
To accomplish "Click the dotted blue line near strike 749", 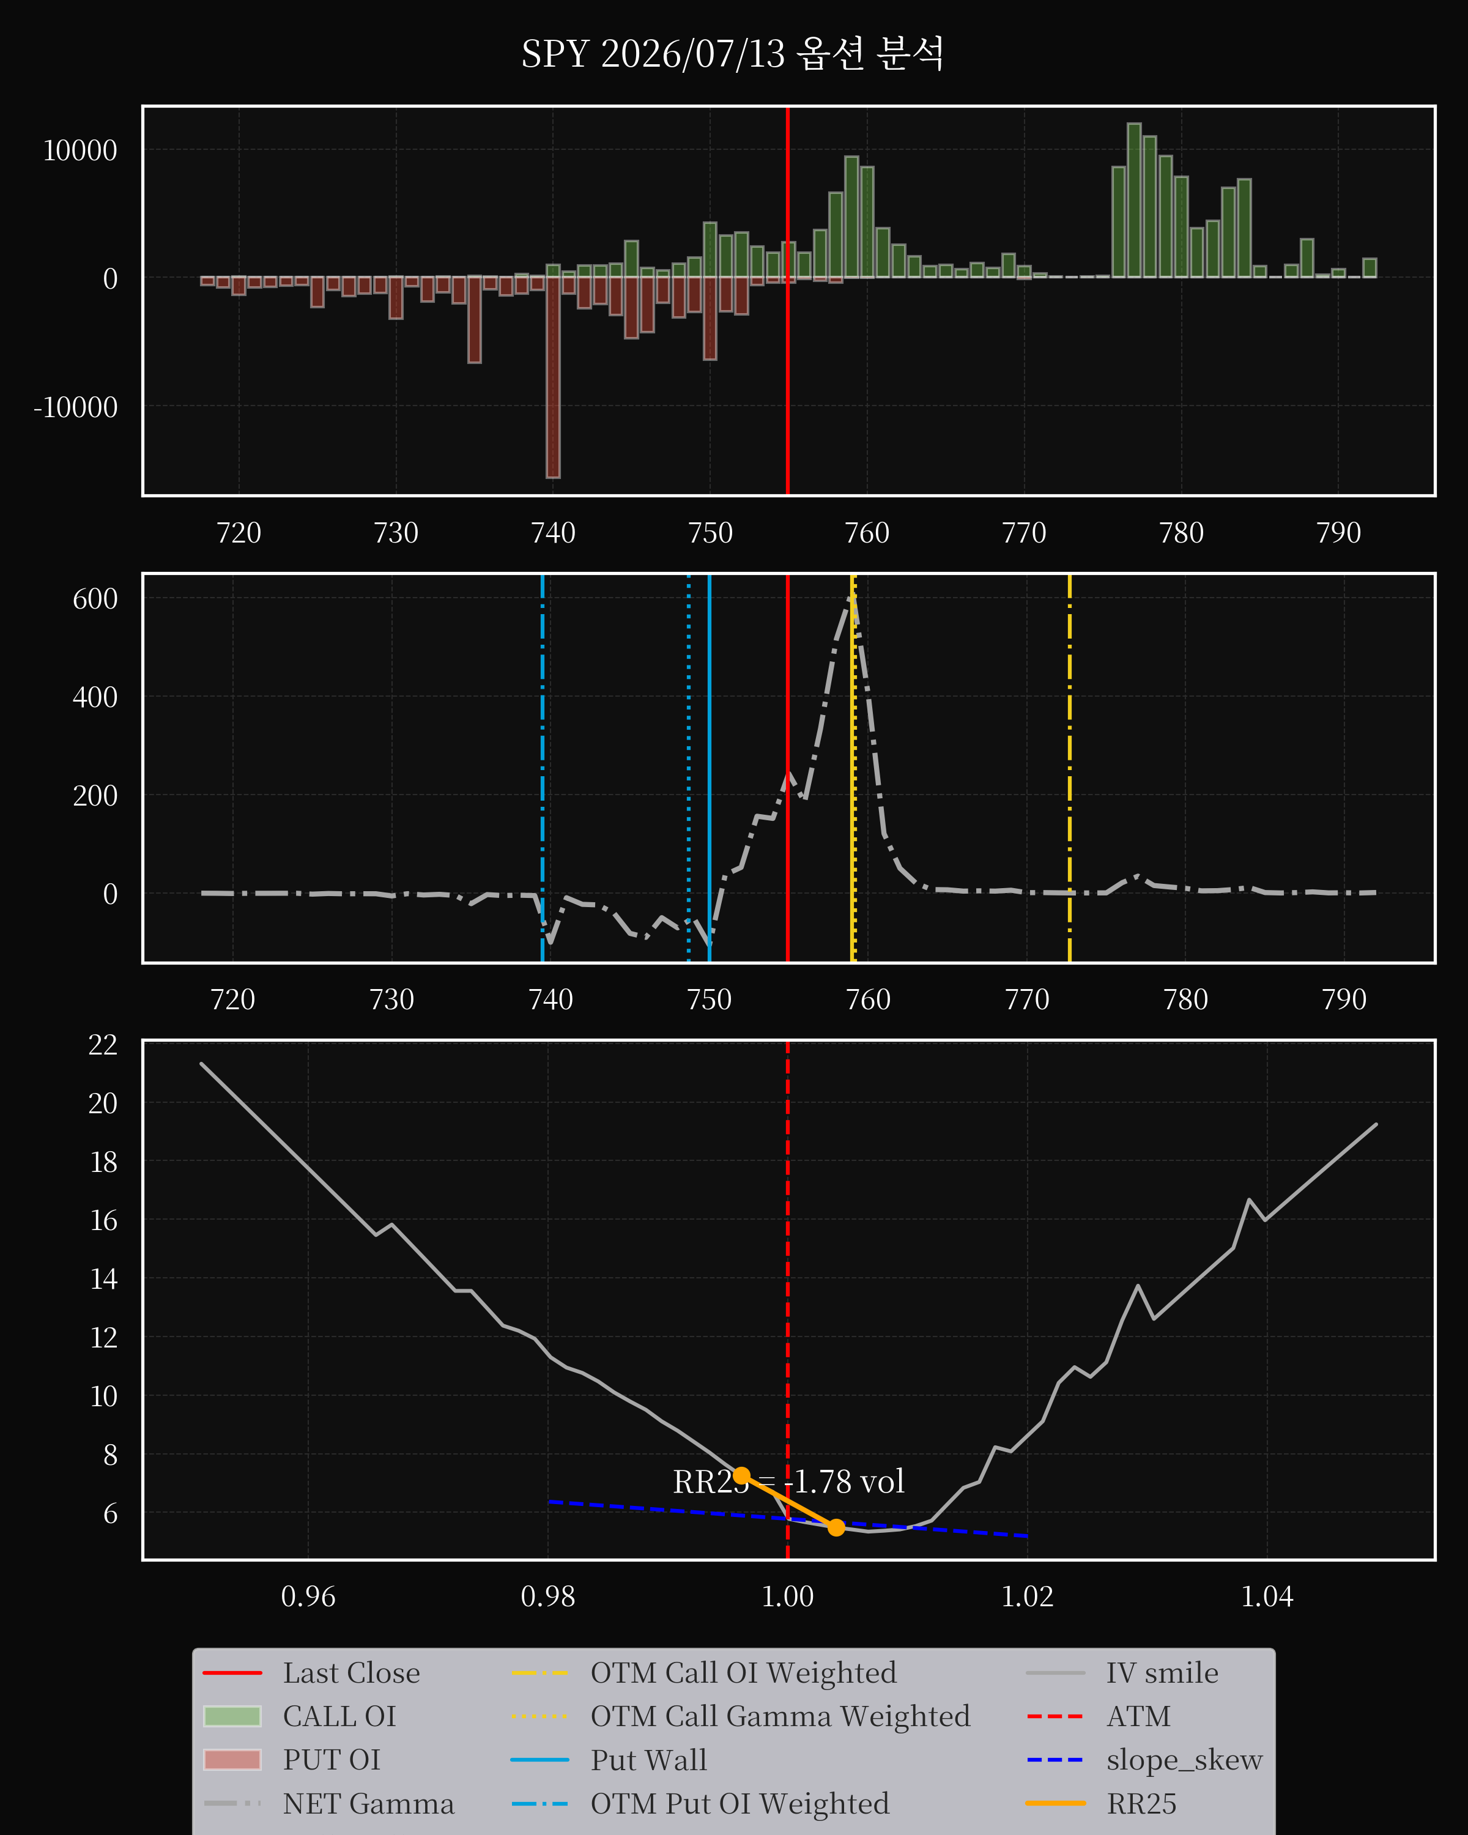I will tap(689, 768).
